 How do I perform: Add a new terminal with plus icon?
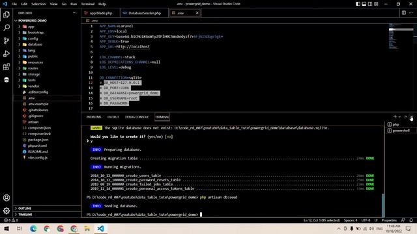pos(395,117)
